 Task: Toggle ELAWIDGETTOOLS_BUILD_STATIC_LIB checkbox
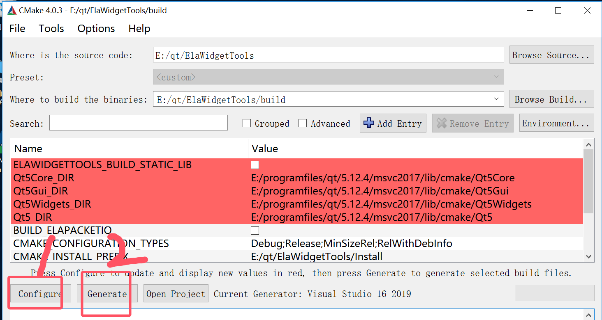point(255,165)
